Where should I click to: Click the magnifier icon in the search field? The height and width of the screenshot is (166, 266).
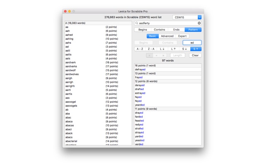(x=137, y=23)
